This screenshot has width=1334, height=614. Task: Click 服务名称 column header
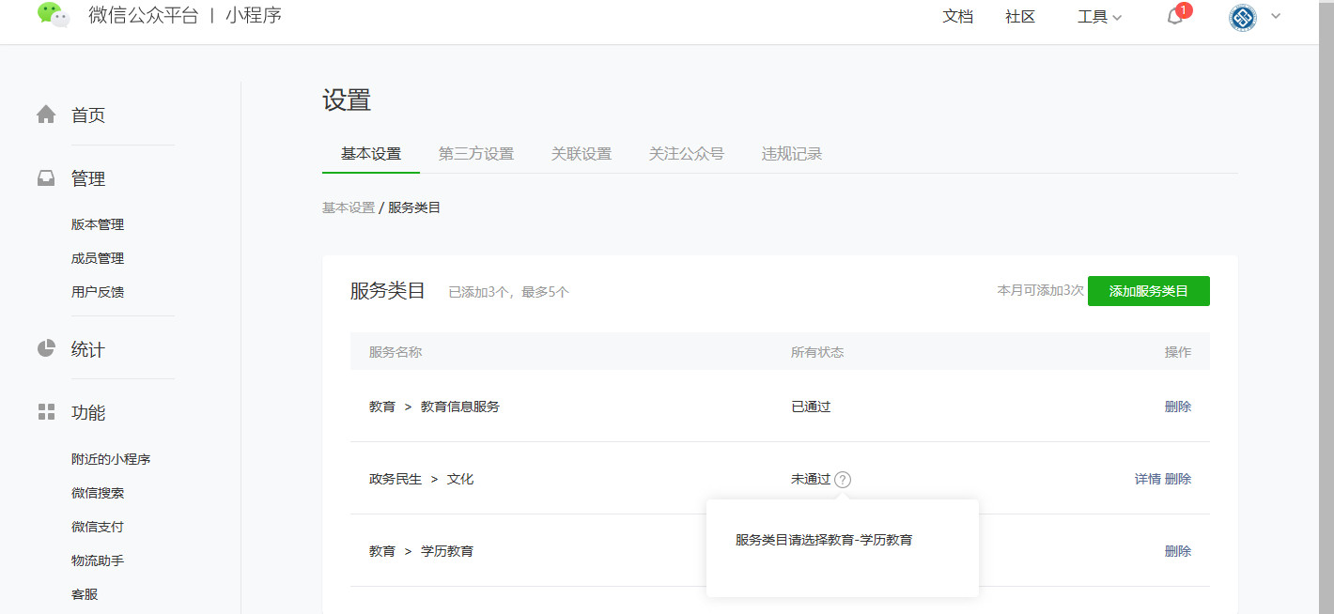pos(396,352)
